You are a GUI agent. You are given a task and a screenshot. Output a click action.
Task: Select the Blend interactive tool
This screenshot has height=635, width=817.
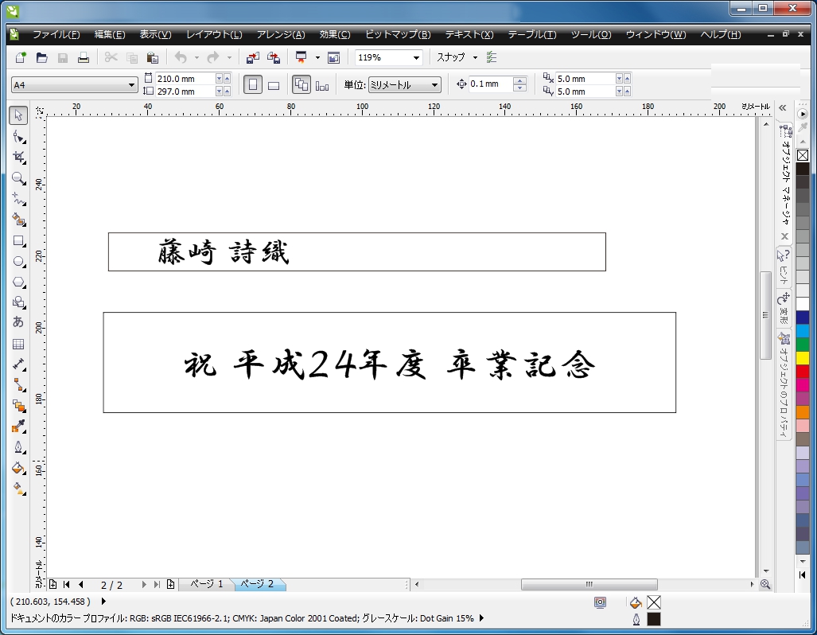click(18, 406)
